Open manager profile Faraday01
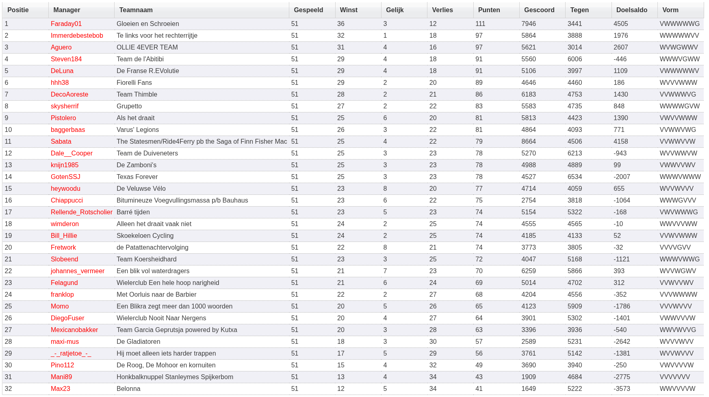 click(66, 24)
